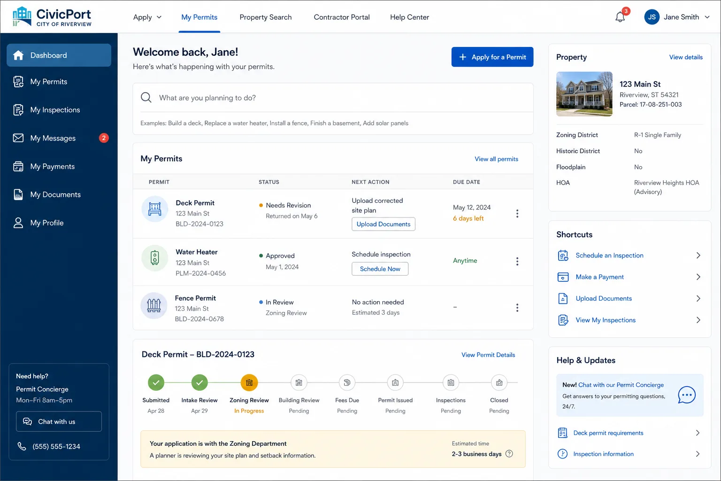Screen dimensions: 721x481
Task: Click the CivicPort building logo
Action: pos(22,16)
